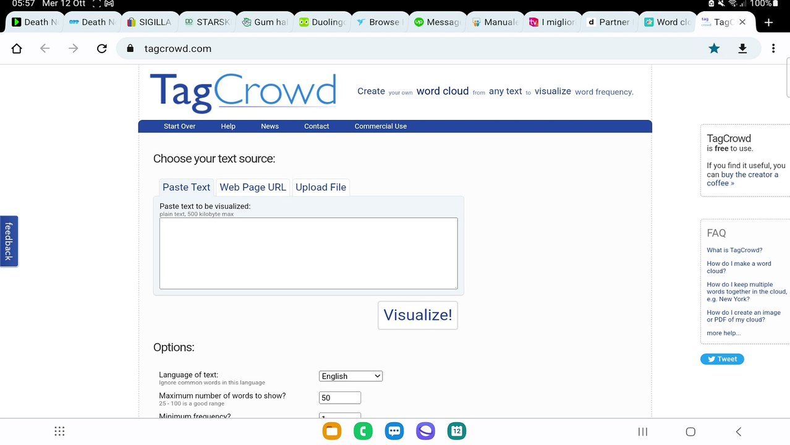
Task: Close the TagCrowd browser tab
Action: tap(742, 22)
